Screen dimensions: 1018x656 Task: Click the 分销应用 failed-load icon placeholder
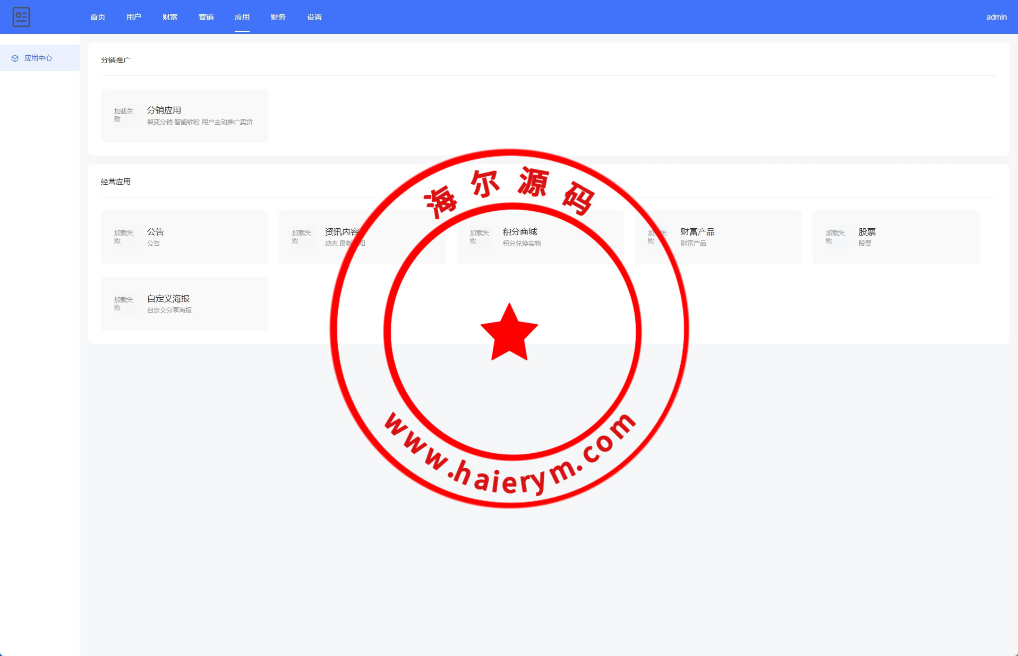pos(124,115)
